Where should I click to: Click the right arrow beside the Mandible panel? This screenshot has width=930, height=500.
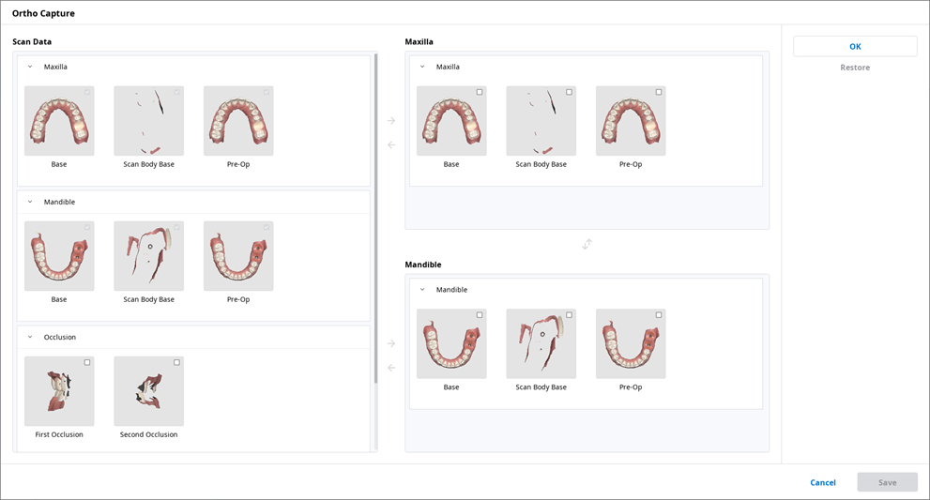click(x=391, y=344)
